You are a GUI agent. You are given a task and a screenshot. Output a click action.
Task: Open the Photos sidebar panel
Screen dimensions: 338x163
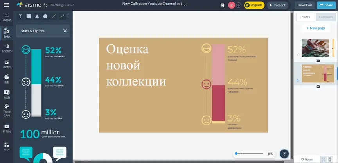pos(7,64)
